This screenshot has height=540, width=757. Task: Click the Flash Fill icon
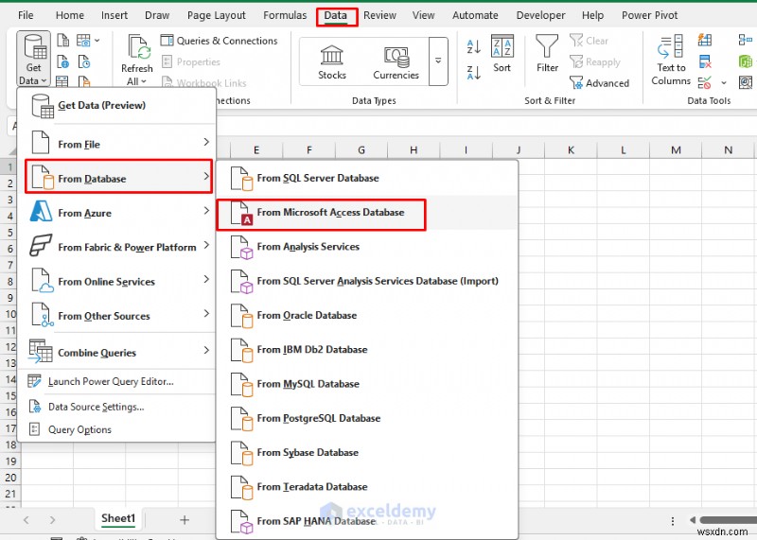coord(705,40)
